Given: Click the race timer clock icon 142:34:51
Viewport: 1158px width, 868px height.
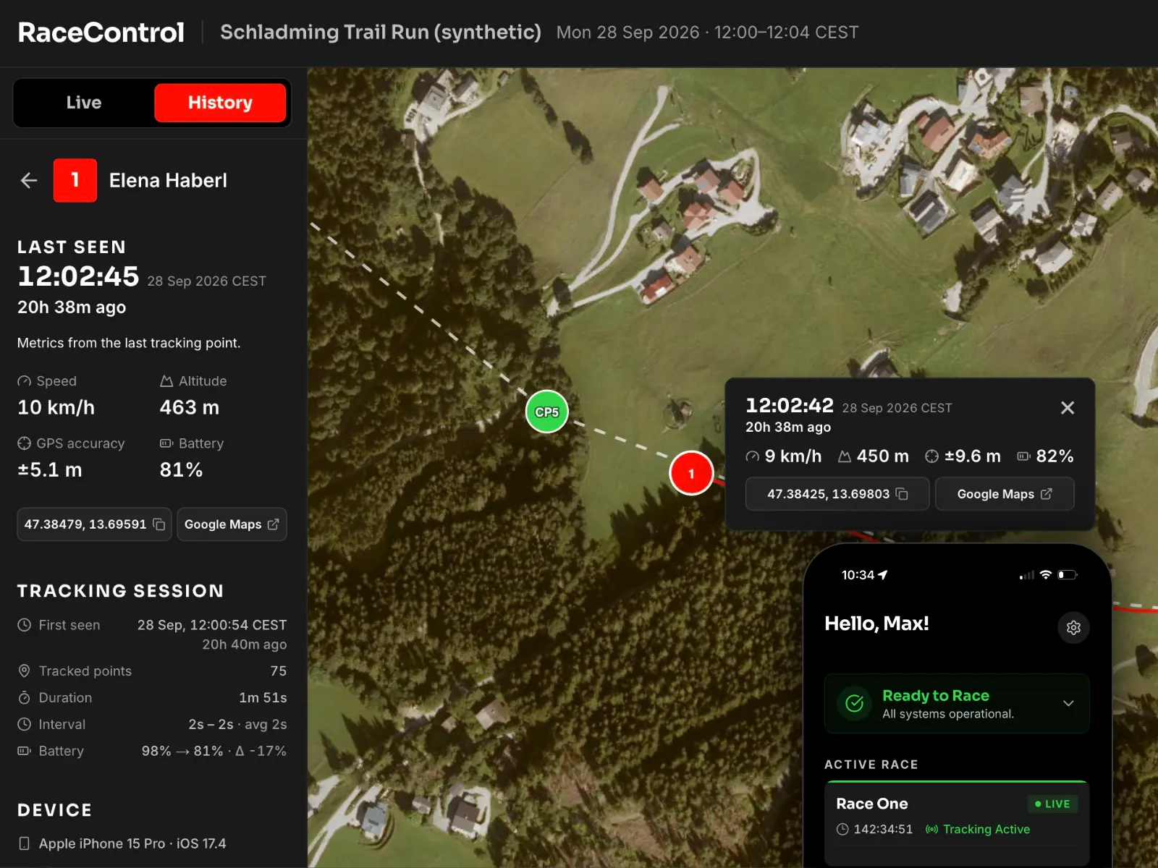Looking at the screenshot, I should pyautogui.click(x=842, y=830).
